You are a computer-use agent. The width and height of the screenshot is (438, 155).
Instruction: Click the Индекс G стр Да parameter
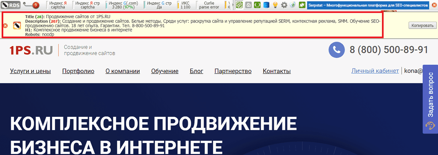(x=158, y=5)
